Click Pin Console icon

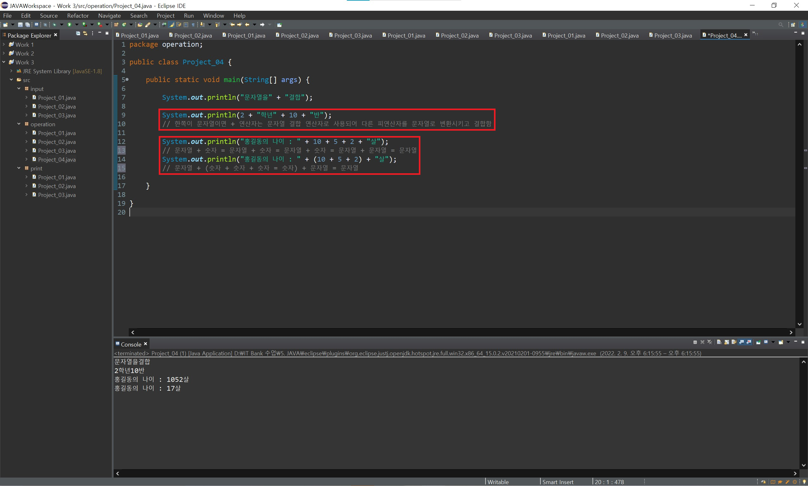pyautogui.click(x=758, y=342)
